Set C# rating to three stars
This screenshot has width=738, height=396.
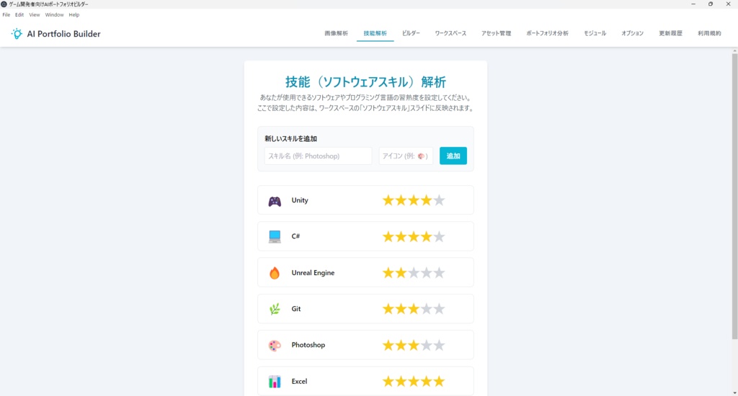(413, 237)
